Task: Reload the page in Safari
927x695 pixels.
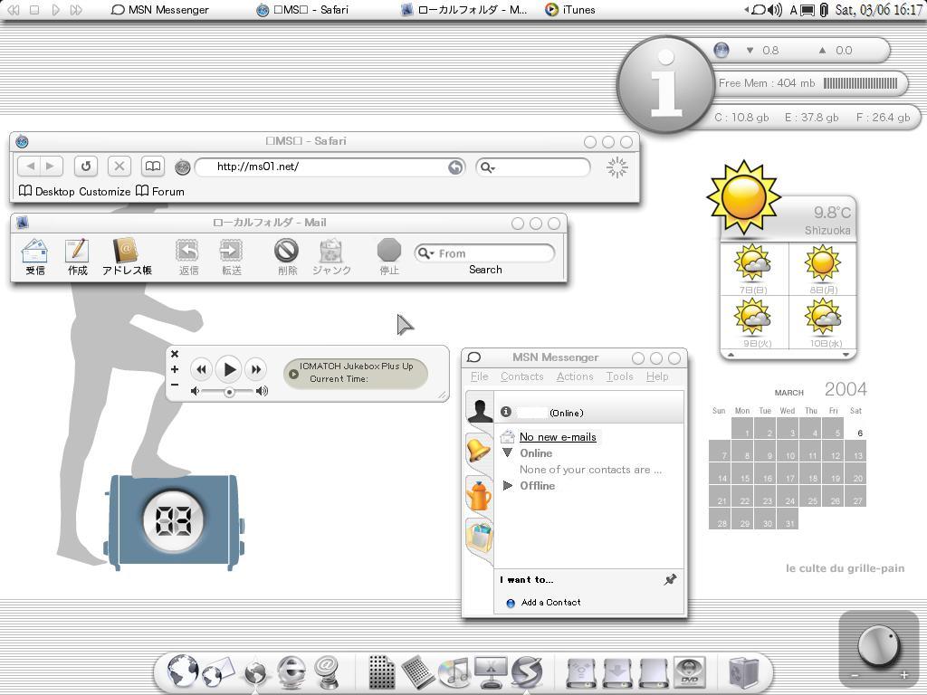Action: [86, 167]
